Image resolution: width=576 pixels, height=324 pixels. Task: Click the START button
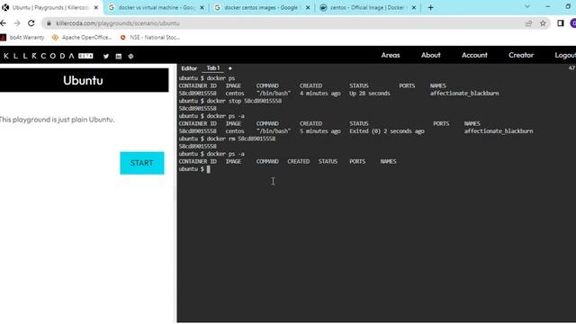click(x=142, y=163)
